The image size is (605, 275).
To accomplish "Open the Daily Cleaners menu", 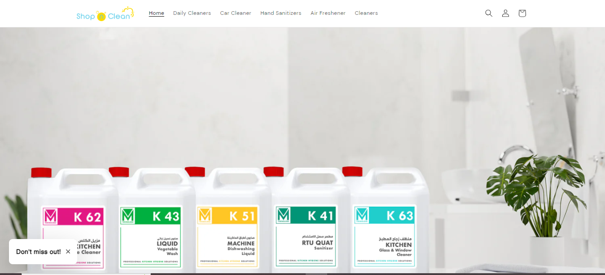I will (192, 13).
